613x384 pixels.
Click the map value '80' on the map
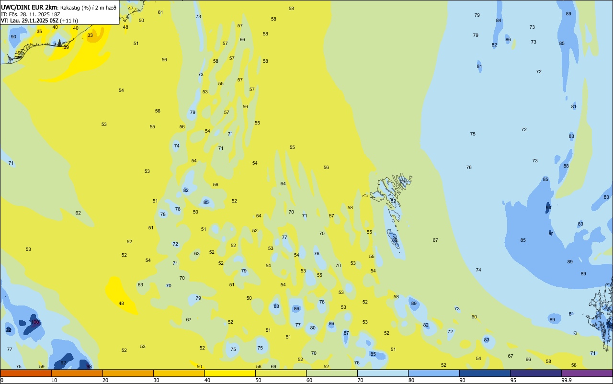(x=313, y=328)
